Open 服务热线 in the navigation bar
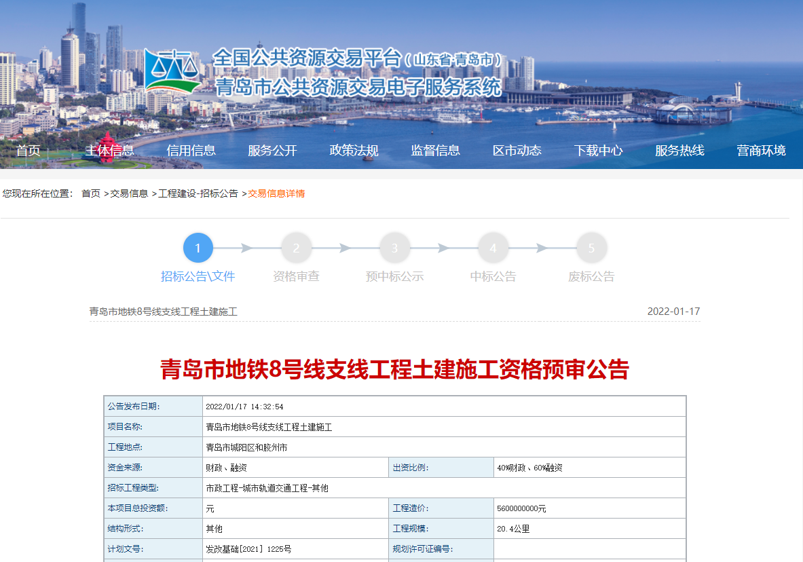The image size is (803, 562). 679,151
